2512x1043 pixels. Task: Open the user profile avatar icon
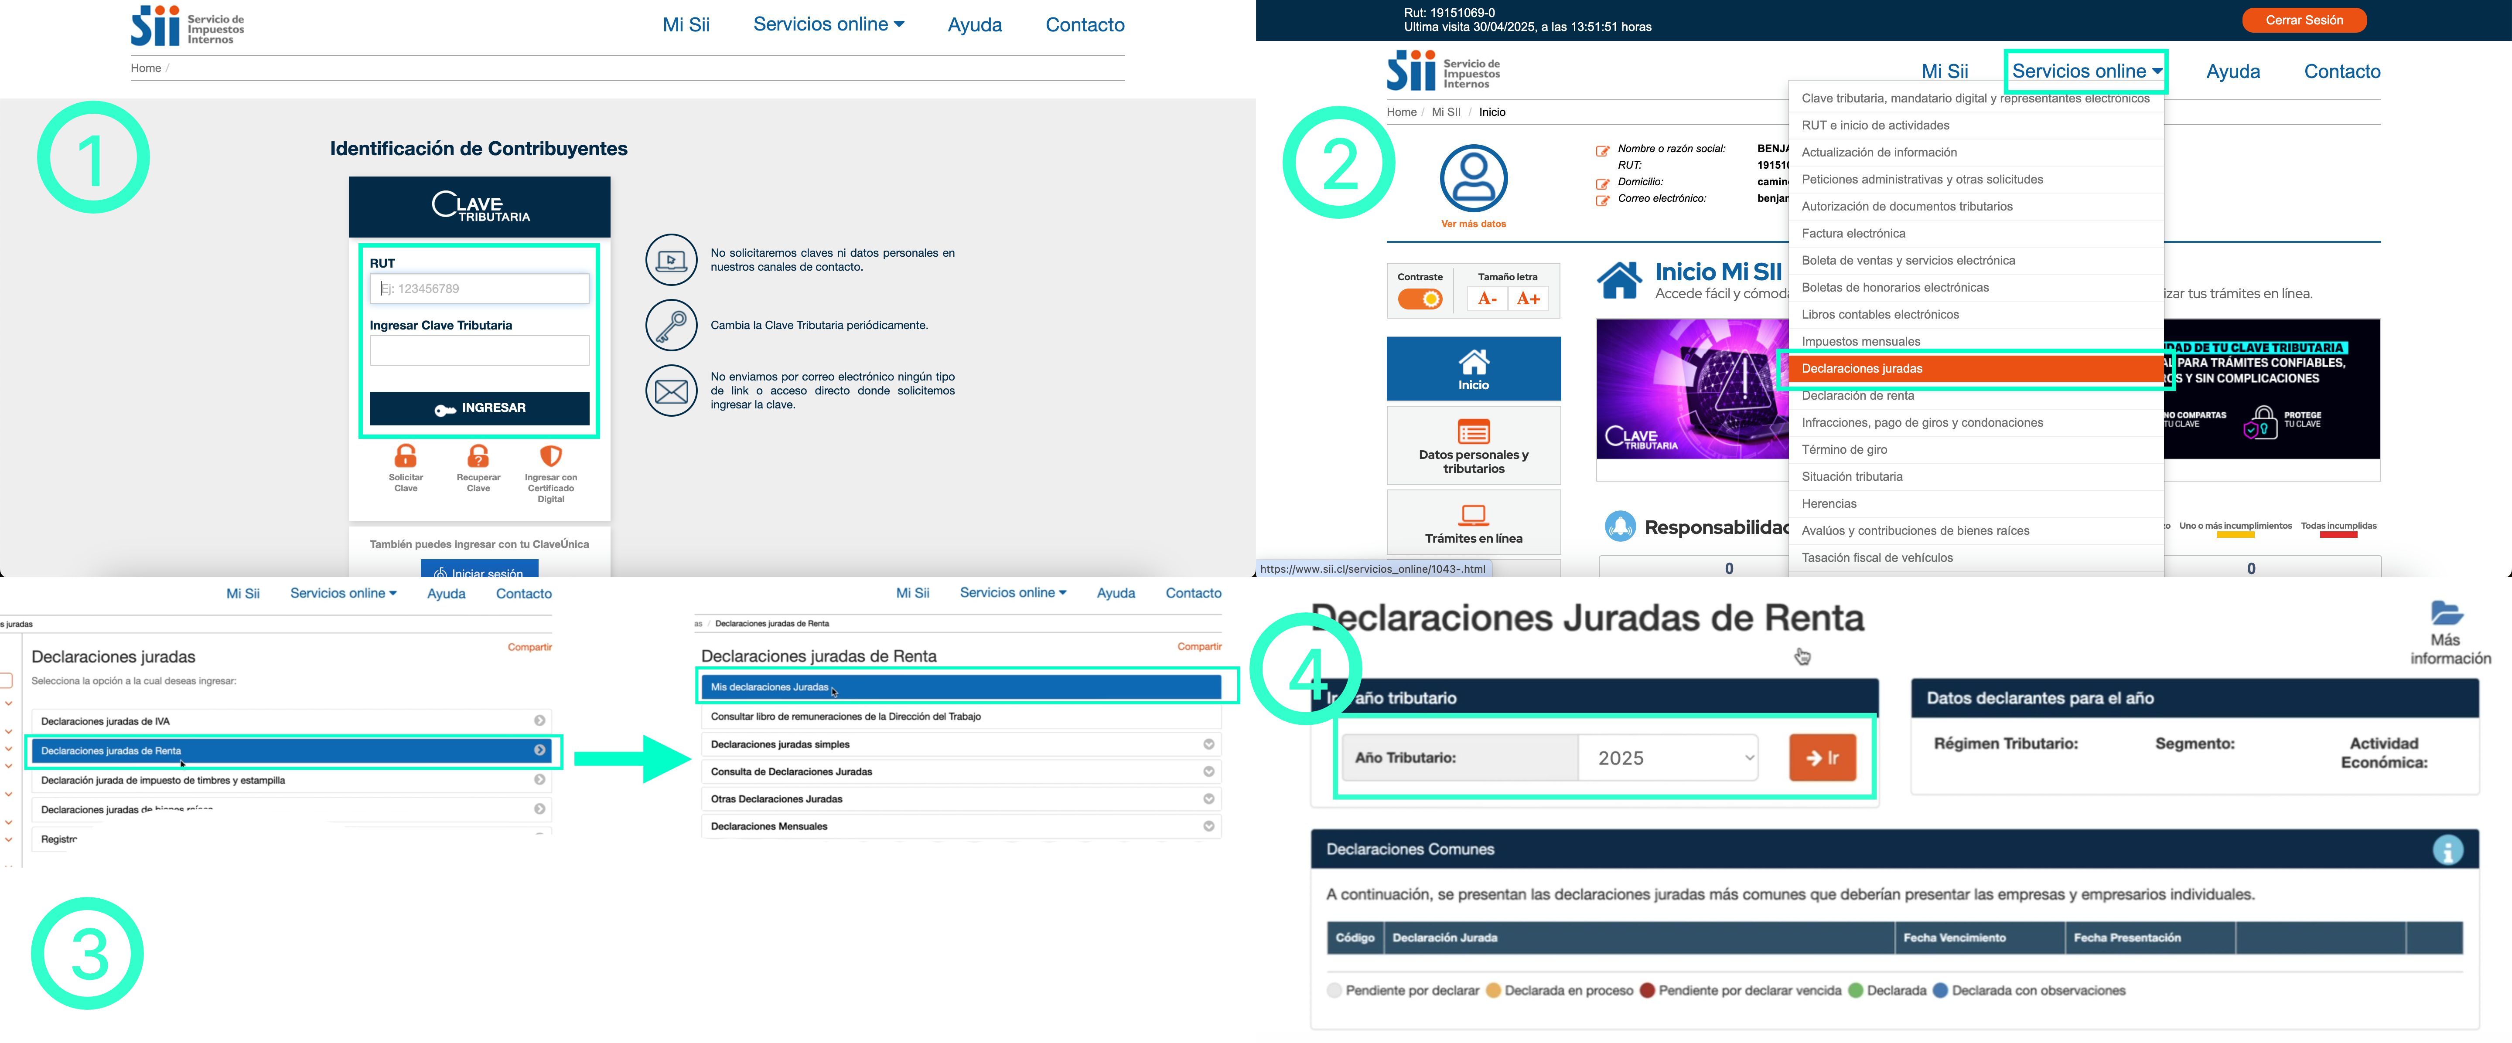(1474, 178)
